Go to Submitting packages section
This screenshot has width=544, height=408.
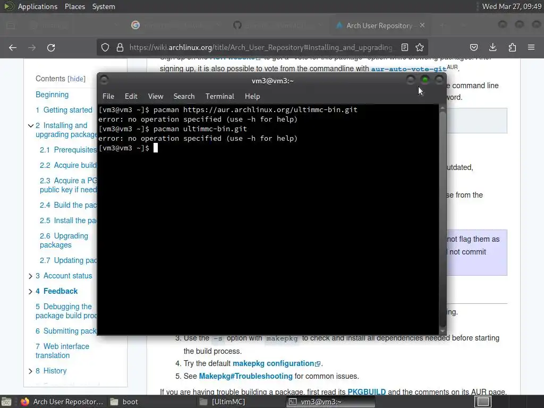(x=66, y=331)
